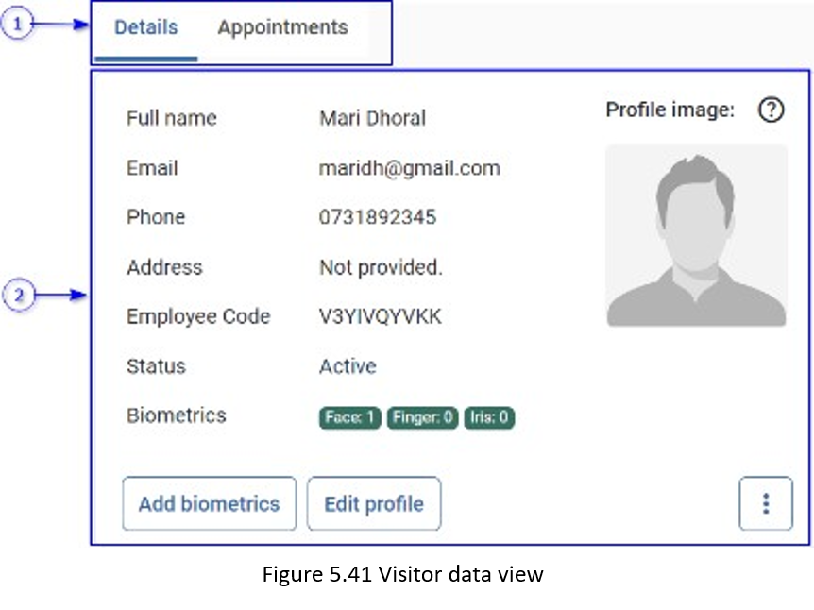Click the Active status value
This screenshot has width=814, height=610.
[348, 366]
